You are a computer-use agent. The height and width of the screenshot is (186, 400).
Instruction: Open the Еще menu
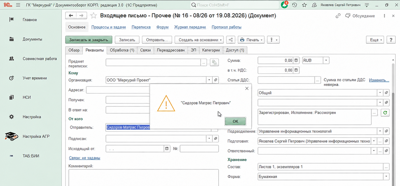point(376,40)
